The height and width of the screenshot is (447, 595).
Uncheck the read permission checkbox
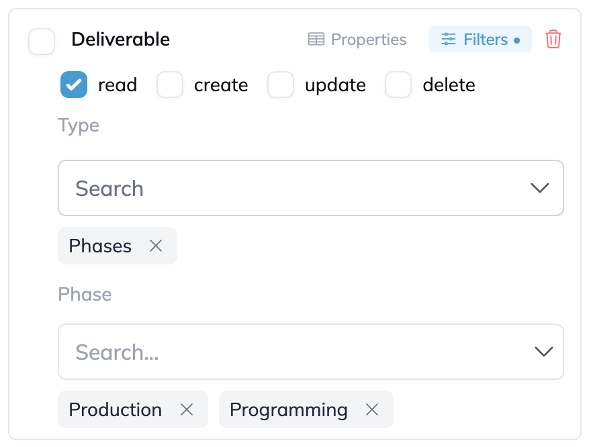[x=74, y=85]
